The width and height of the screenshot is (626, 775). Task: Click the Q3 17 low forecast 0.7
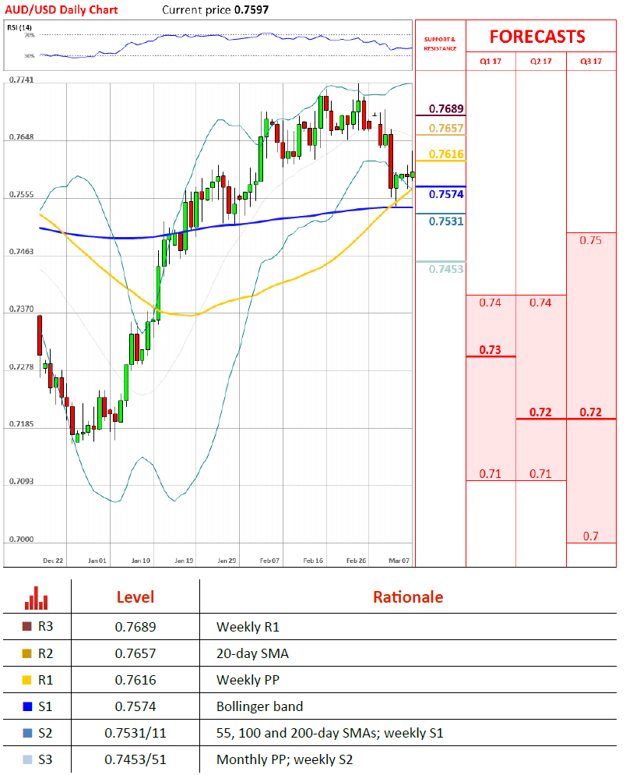click(x=590, y=536)
